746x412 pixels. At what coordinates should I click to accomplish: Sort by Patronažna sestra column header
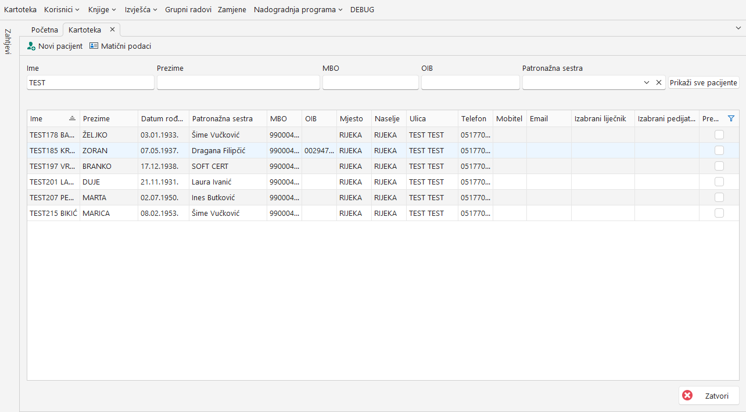pyautogui.click(x=228, y=118)
